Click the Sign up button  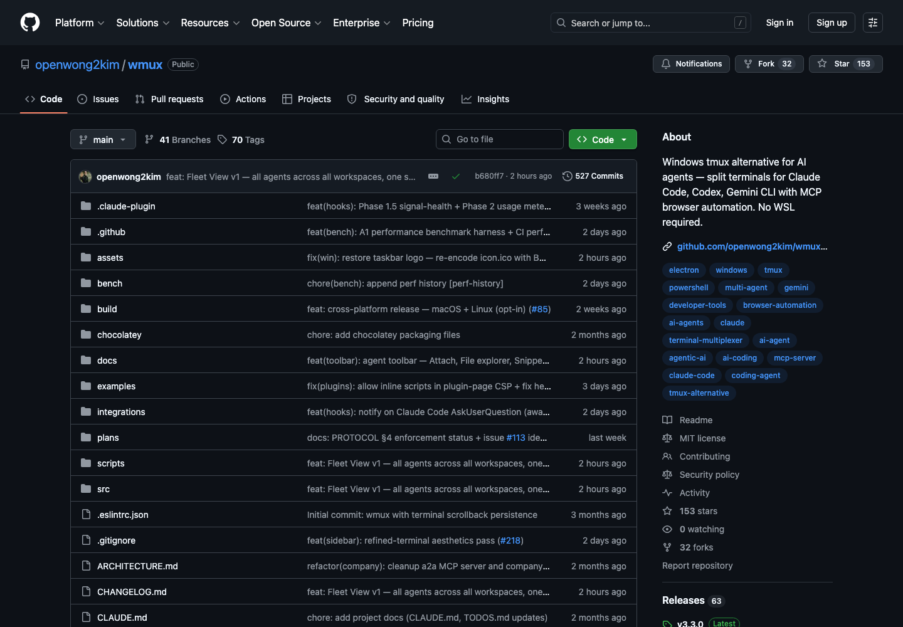click(x=832, y=23)
